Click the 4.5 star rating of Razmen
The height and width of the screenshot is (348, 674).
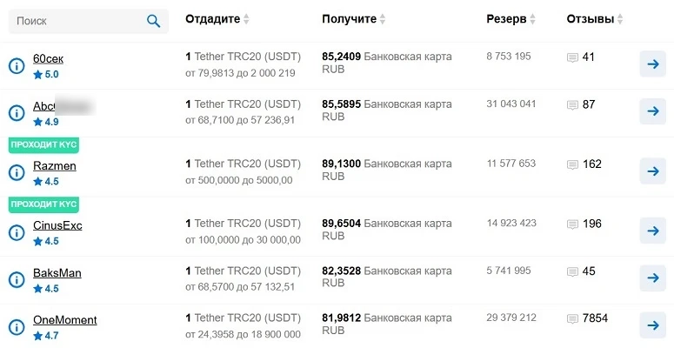(46, 182)
